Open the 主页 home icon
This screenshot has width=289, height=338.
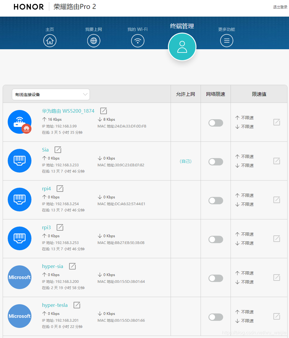[50, 41]
